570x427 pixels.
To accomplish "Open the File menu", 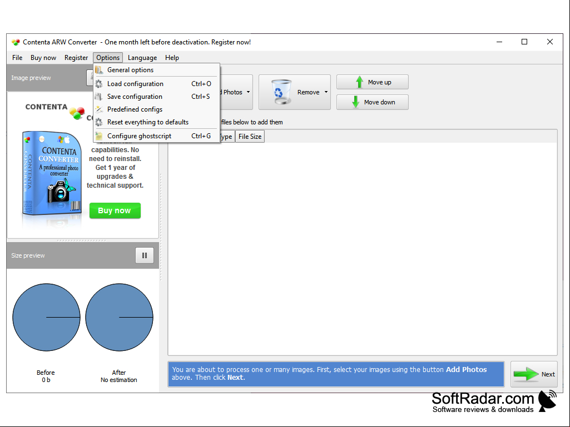I will 17,58.
